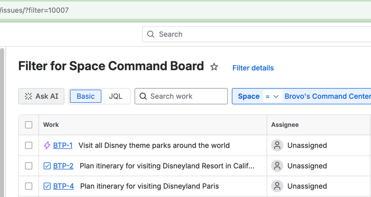Toggle the select-all checkbox in table header
371x197 pixels.
pyautogui.click(x=29, y=125)
